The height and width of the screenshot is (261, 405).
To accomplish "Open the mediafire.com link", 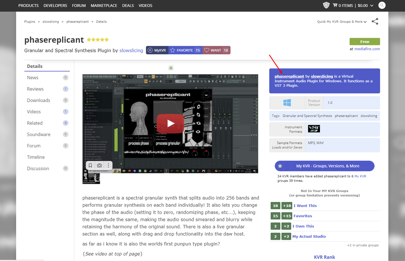I will pyautogui.click(x=367, y=49).
